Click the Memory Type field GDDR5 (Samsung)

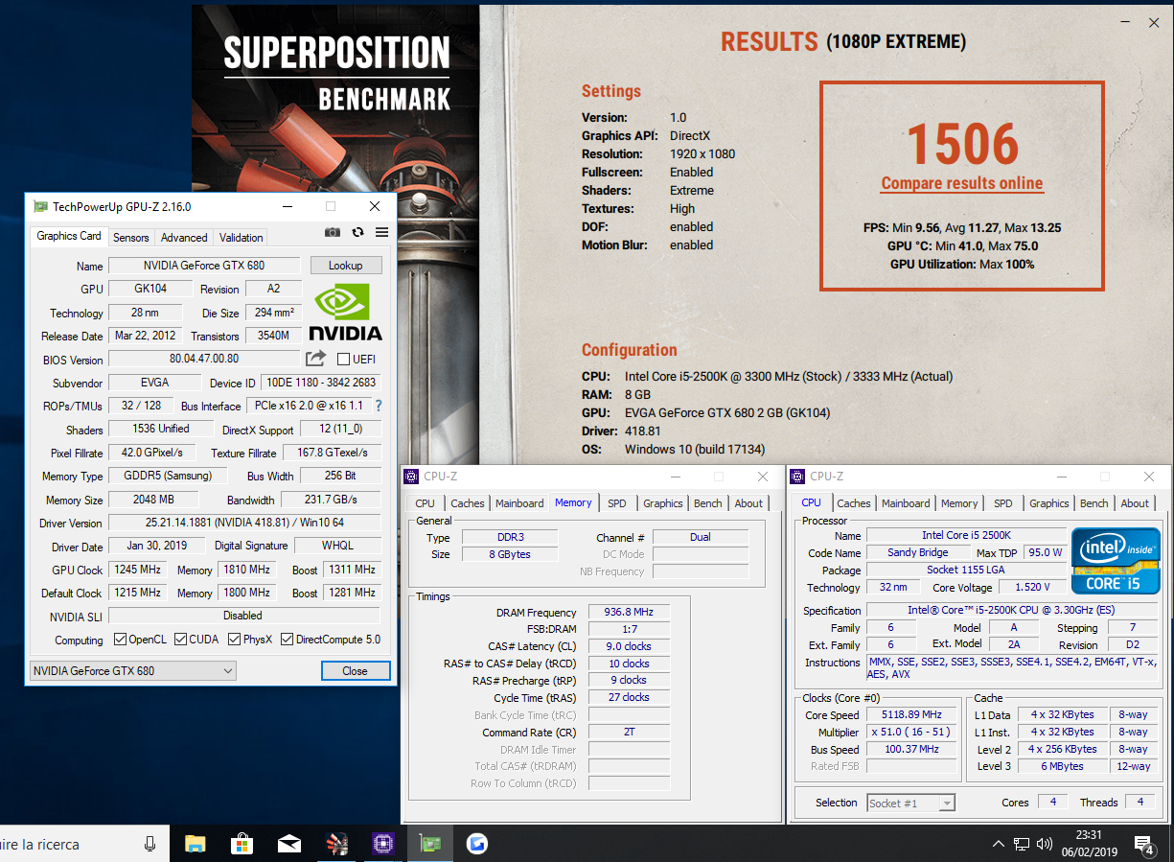click(168, 476)
